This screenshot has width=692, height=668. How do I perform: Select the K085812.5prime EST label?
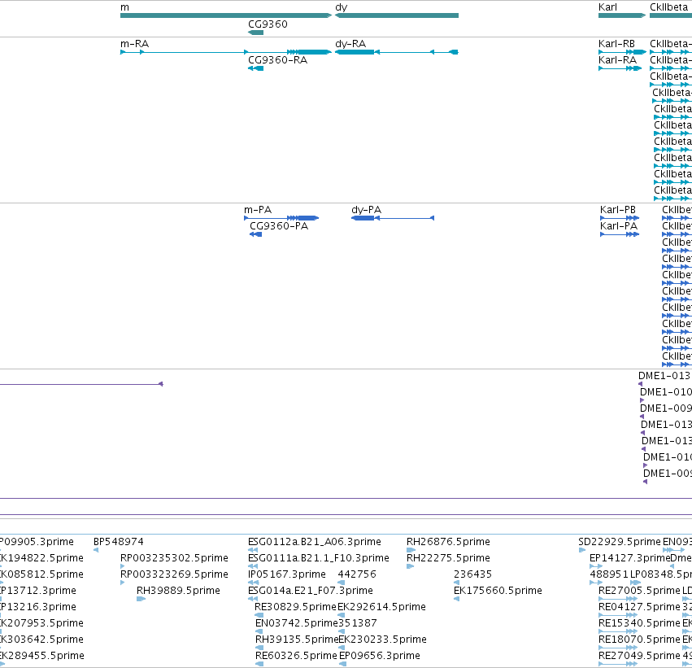coord(42,574)
